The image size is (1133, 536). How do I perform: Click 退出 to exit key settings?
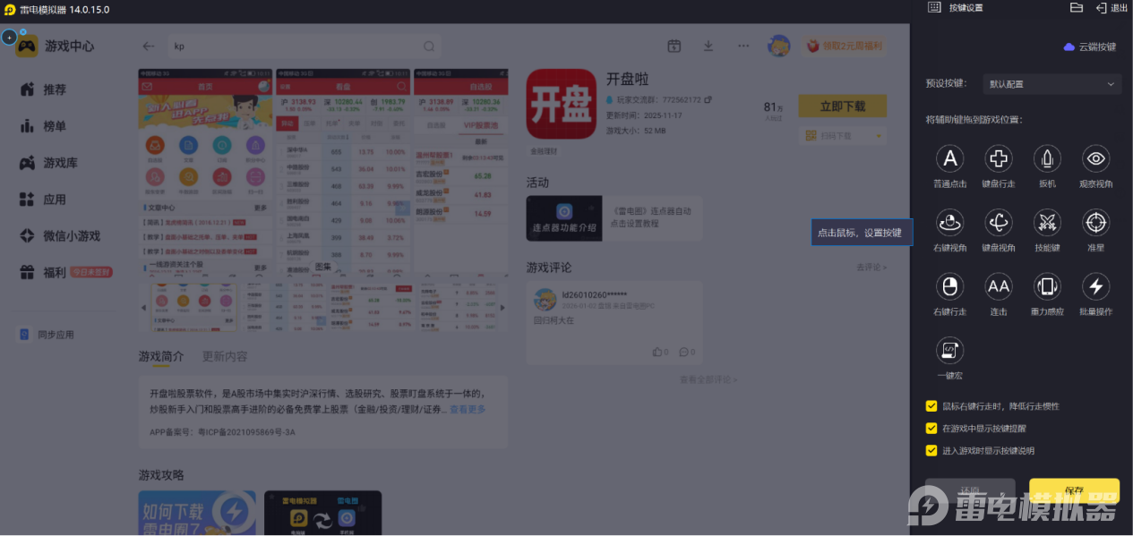coord(1112,7)
